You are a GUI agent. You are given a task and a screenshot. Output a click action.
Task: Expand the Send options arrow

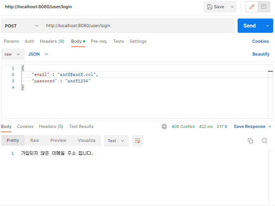pyautogui.click(x=268, y=26)
